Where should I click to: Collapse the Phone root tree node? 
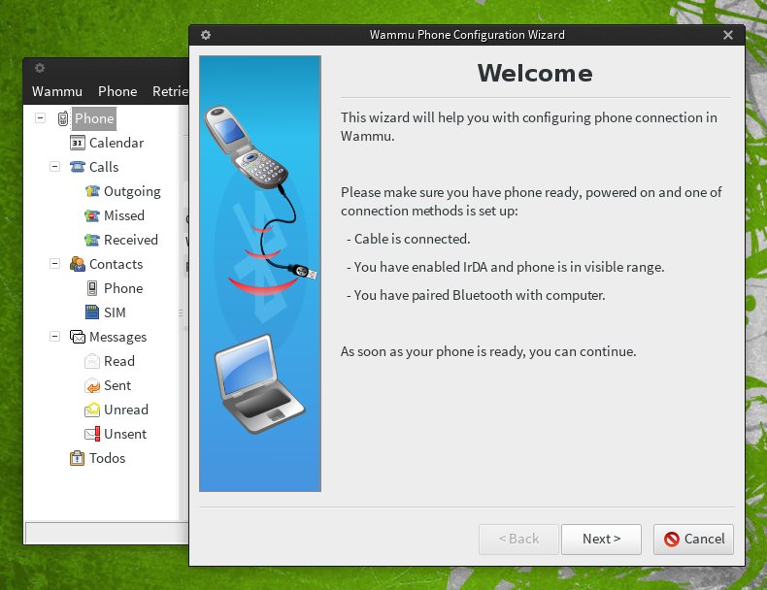[x=40, y=118]
